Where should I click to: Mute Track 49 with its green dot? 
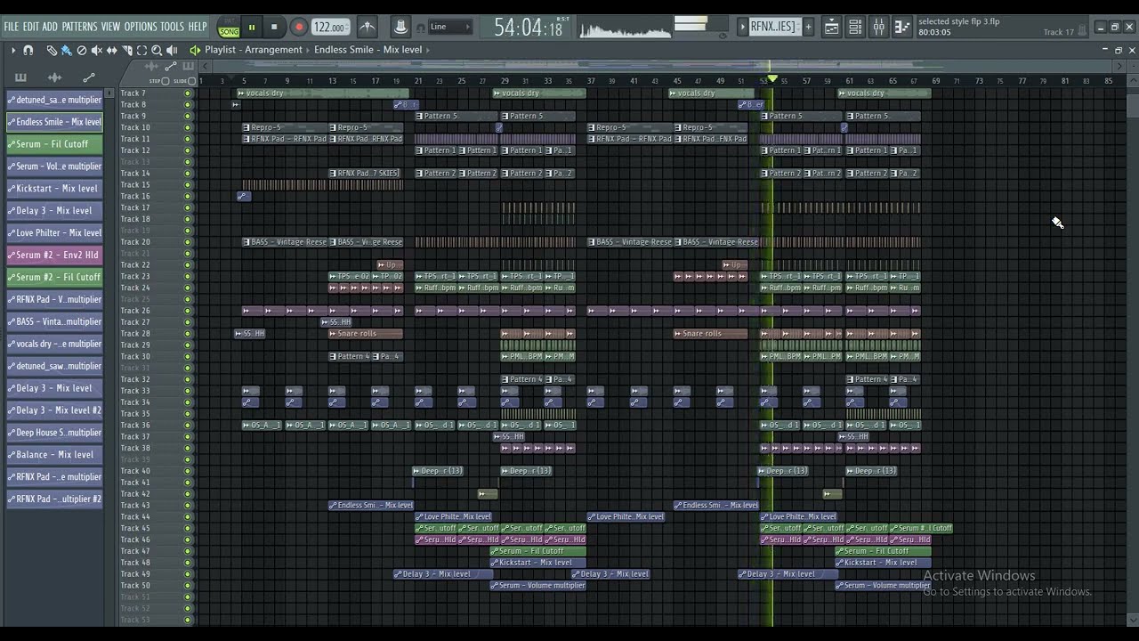(187, 574)
